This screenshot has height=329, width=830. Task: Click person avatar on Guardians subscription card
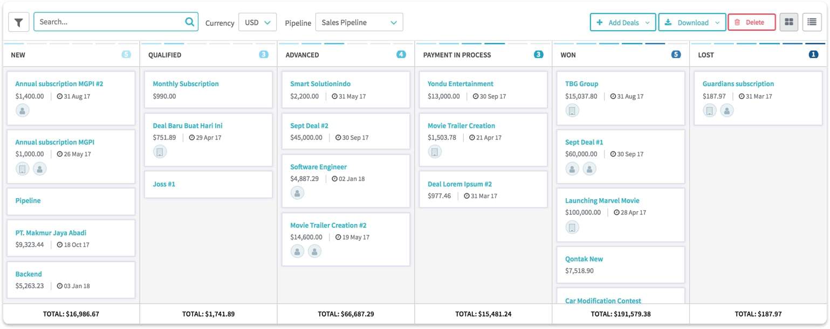[x=727, y=110]
